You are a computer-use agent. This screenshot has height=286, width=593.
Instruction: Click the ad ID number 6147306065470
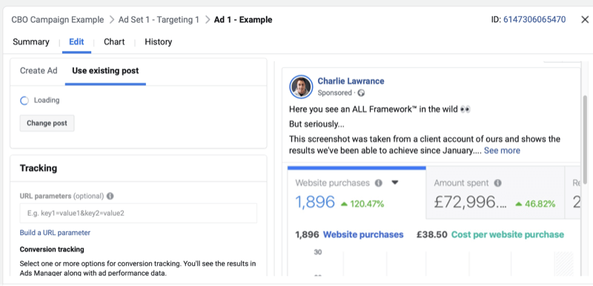tap(534, 20)
